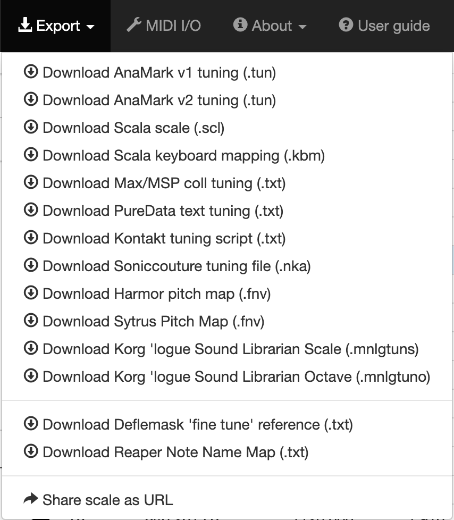Download AnaMark v2 tuning (.tun)
The image size is (454, 520).
pos(159,100)
